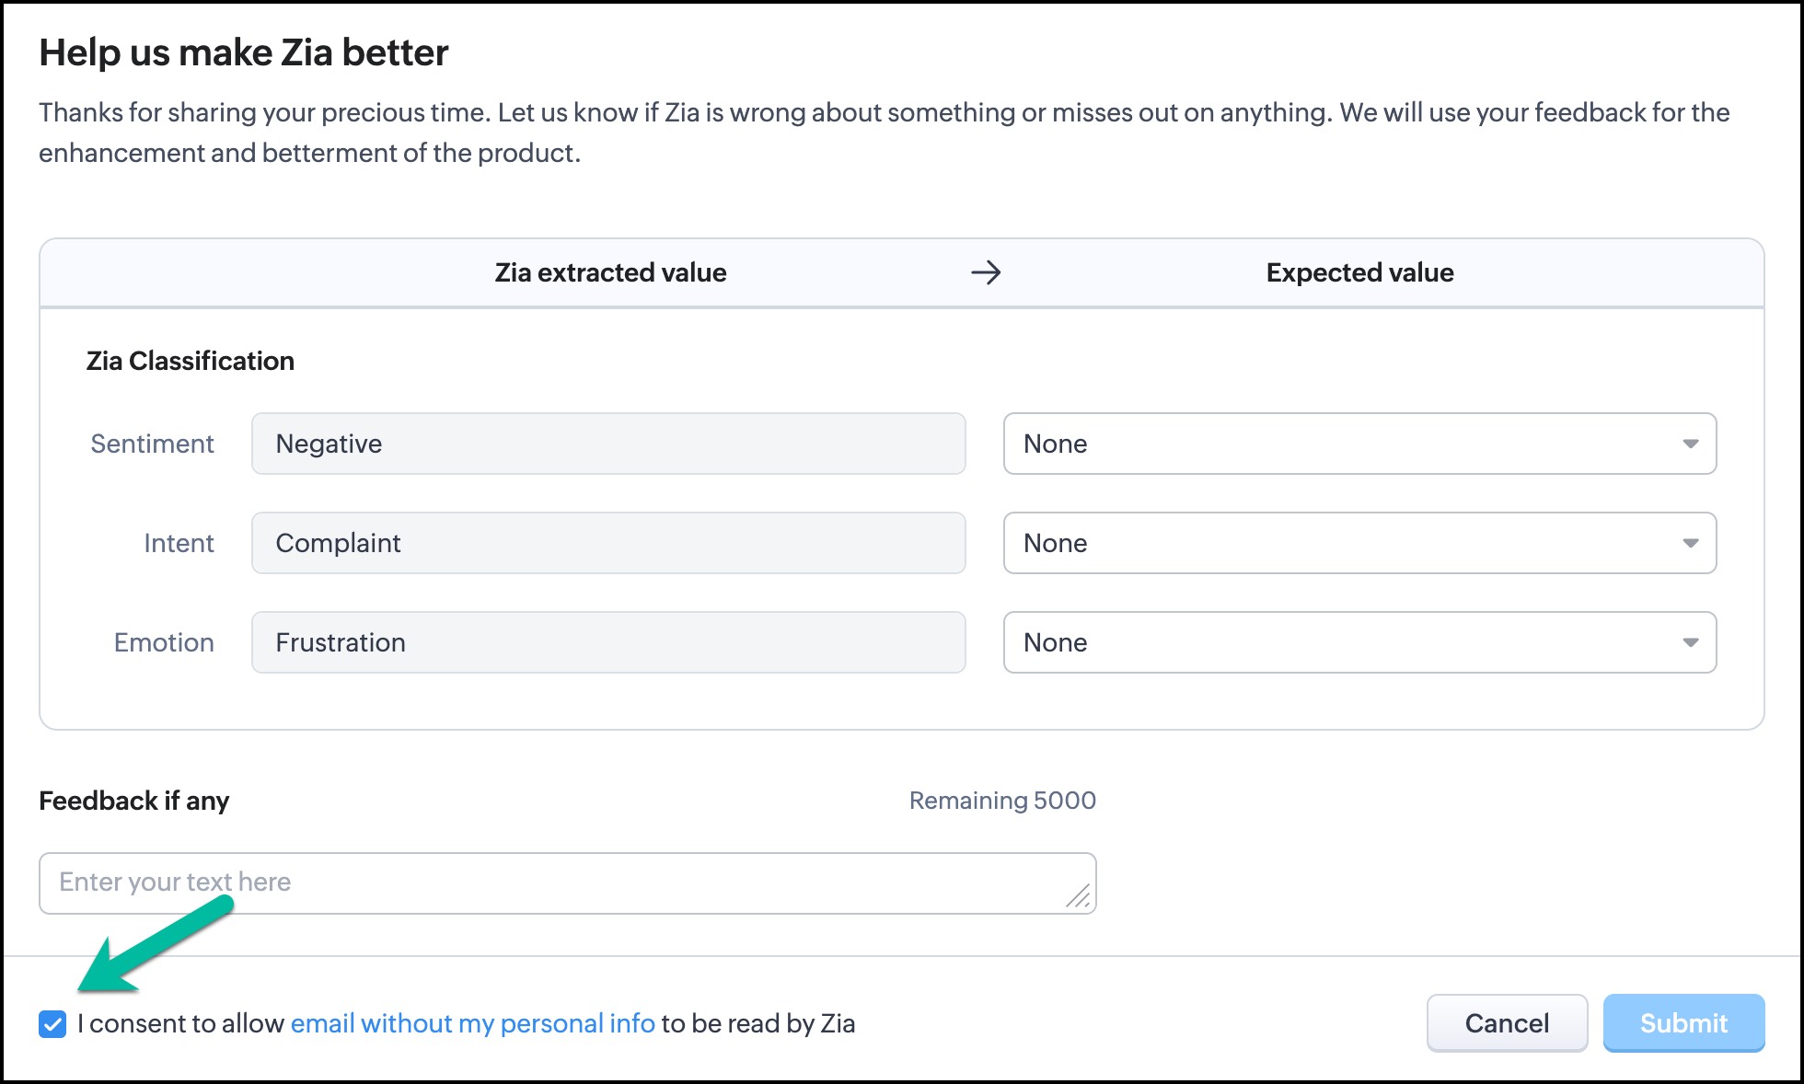This screenshot has width=1804, height=1084.
Task: Click the Intent dropdown arrow icon
Action: tap(1690, 543)
